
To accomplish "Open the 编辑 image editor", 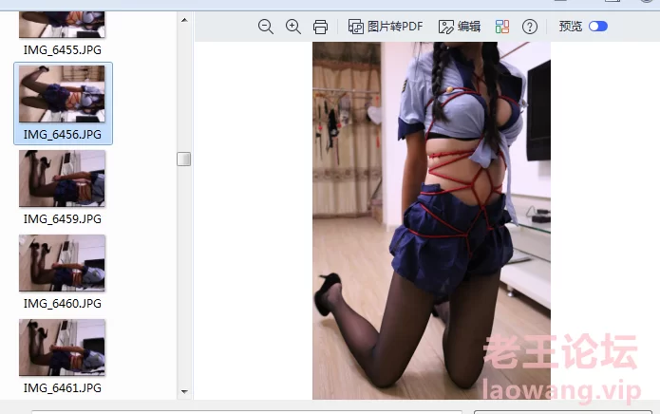I will coord(460,27).
